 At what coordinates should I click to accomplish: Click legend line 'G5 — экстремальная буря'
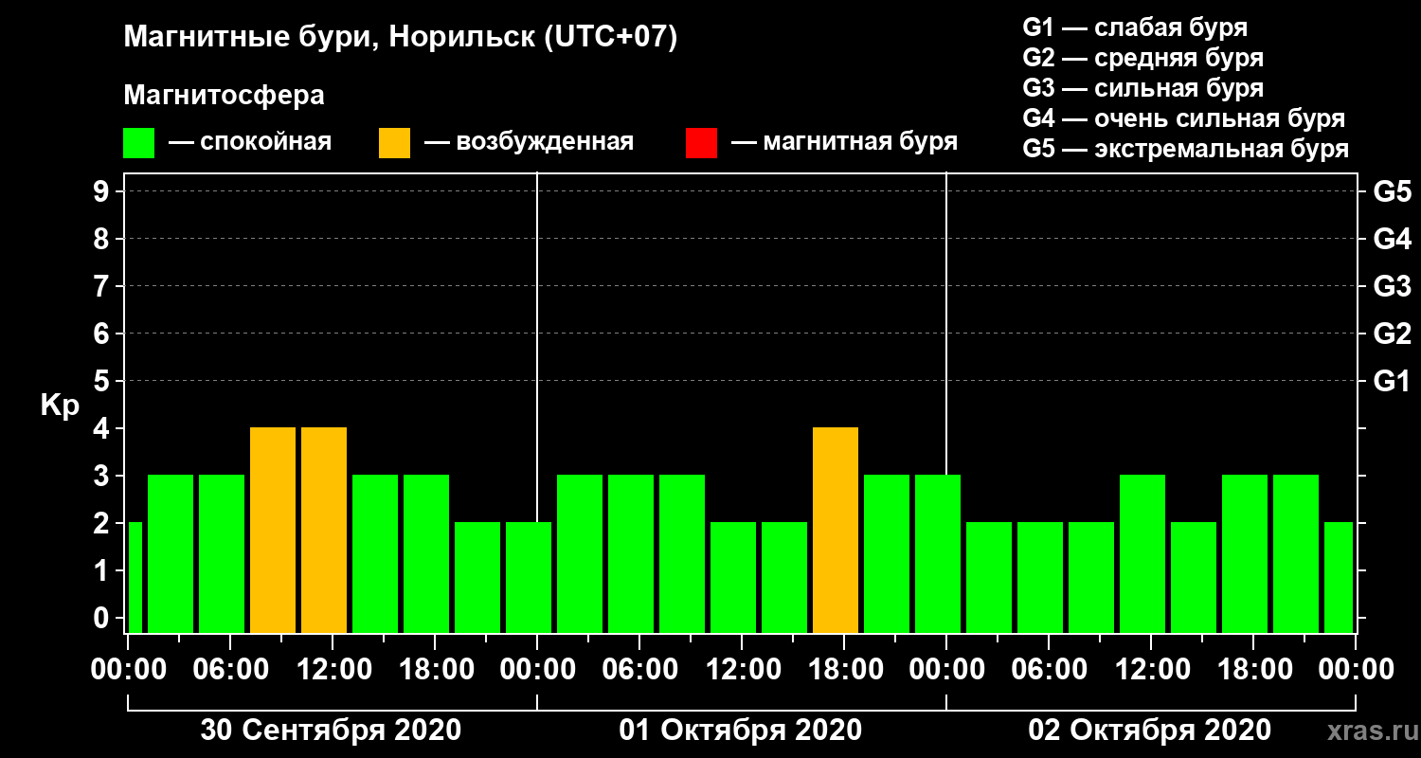1185,149
